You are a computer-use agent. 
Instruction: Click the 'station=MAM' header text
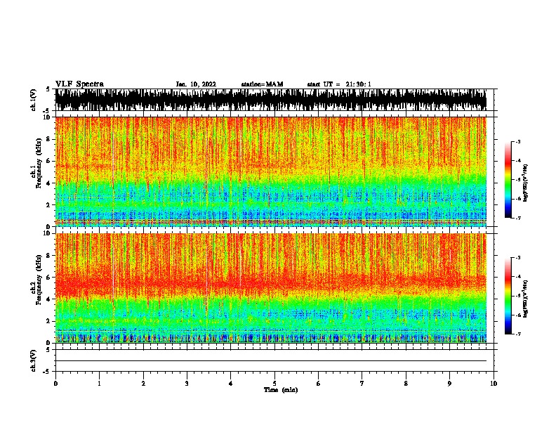point(262,84)
